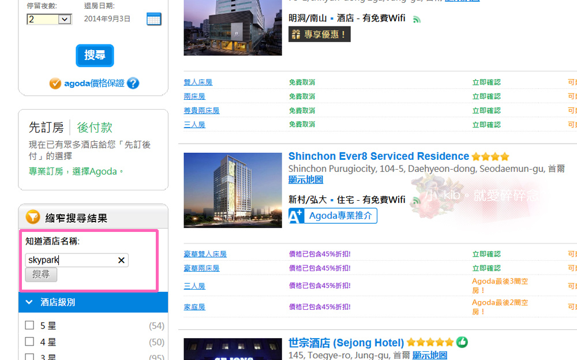Image resolution: width=577 pixels, height=360 pixels.
Task: Click the Agoda A+ recommendation badge icon
Action: click(296, 216)
